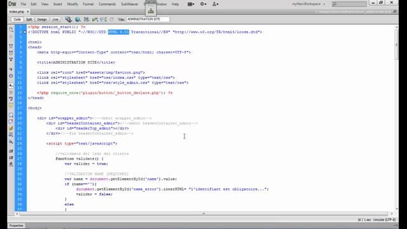Click the floating Site sitemap icon
The image size is (407, 229).
151,11
